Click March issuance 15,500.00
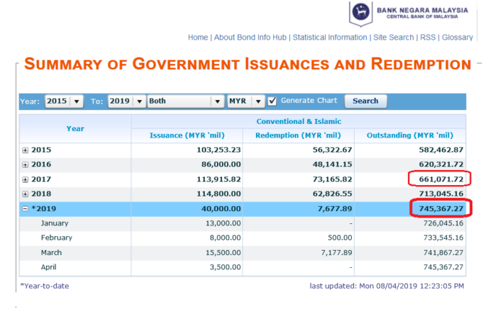 tap(223, 253)
